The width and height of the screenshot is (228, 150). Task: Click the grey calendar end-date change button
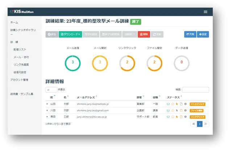point(111,35)
